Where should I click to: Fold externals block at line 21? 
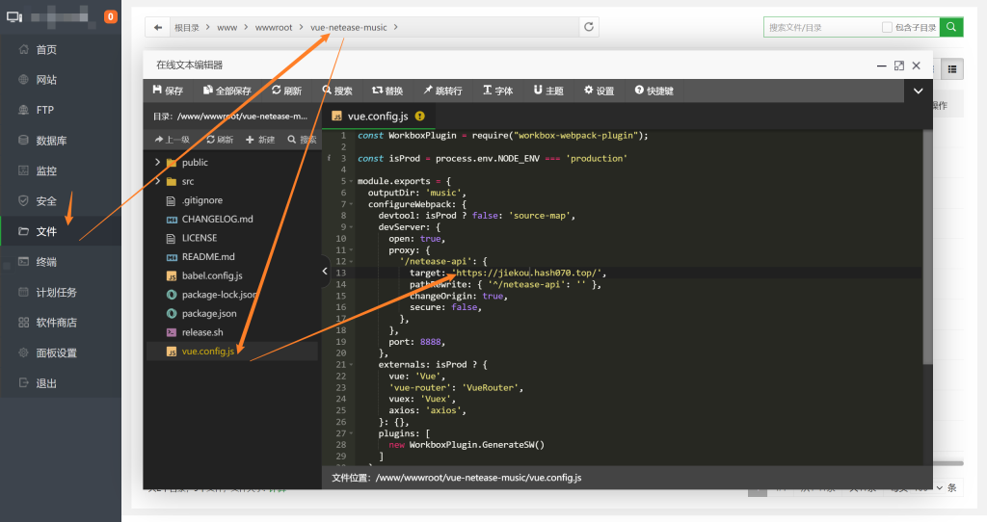(x=351, y=365)
